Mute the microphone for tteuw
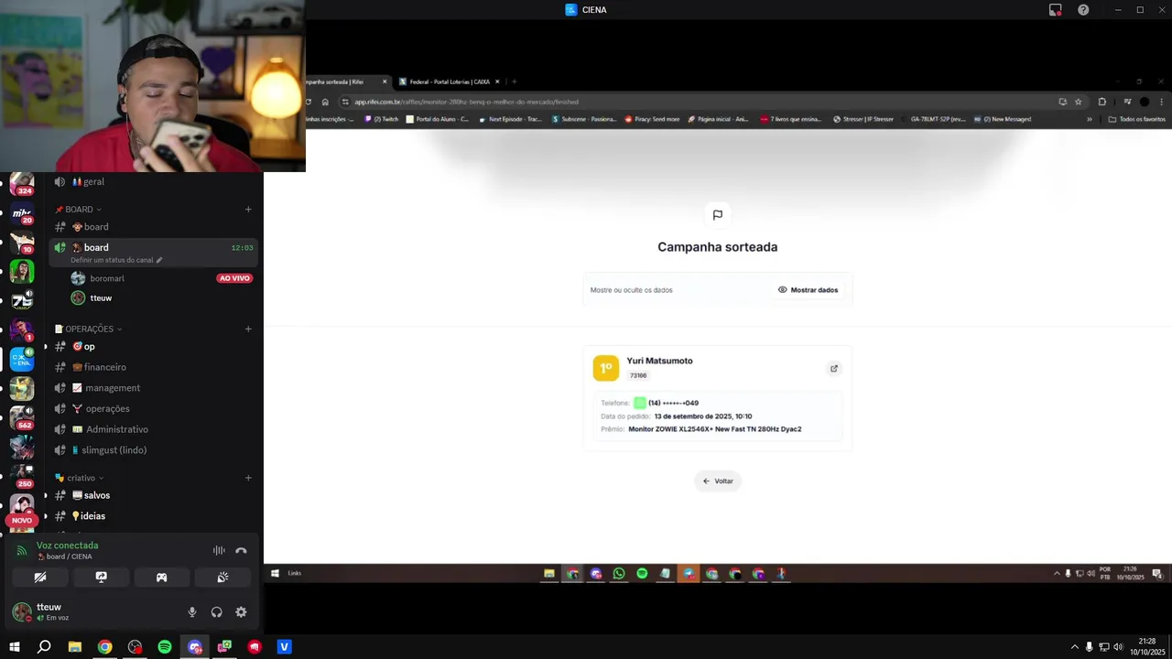Viewport: 1172px width, 659px height. pyautogui.click(x=192, y=612)
